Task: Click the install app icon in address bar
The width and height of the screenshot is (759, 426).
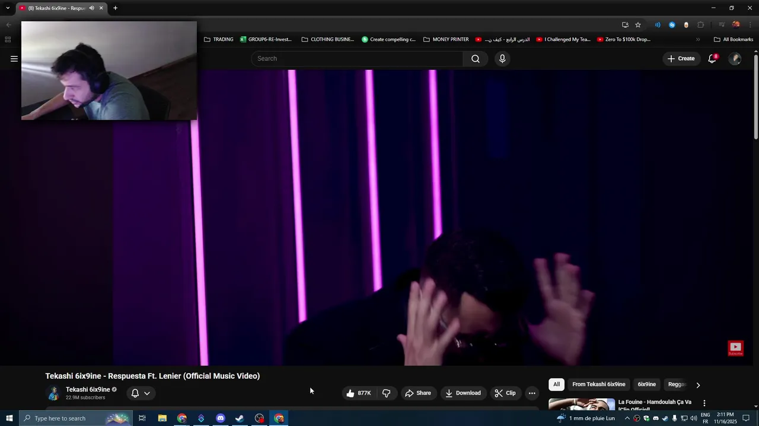Action: 625,25
